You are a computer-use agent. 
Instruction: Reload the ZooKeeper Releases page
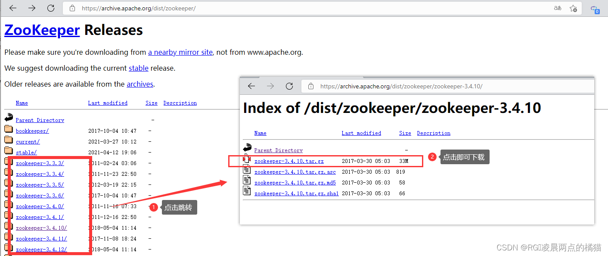(x=51, y=8)
